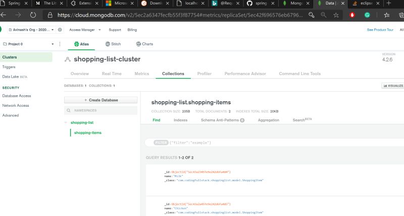Open the Schema Anti-Patterns sub-tab
Image resolution: width=404 pixels, height=216 pixels.
point(223,120)
